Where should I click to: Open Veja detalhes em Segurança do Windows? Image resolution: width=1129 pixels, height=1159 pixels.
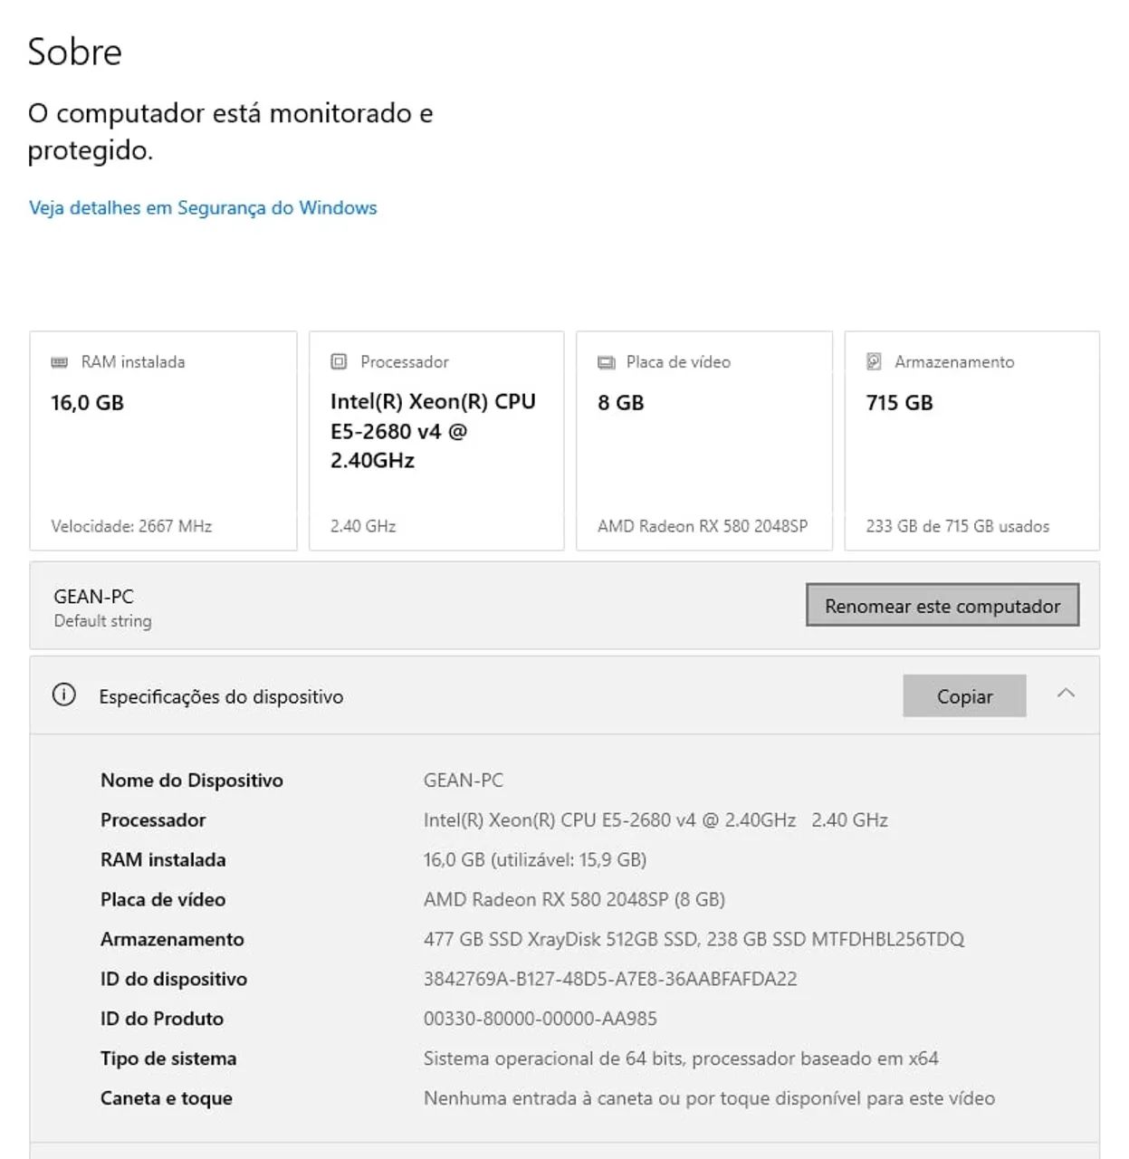[x=203, y=208]
